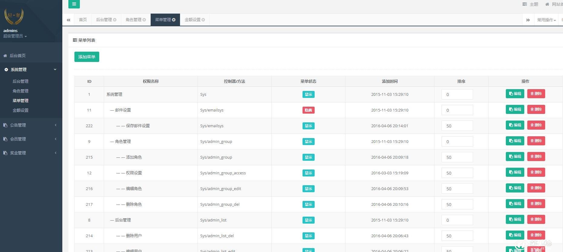Image resolution: width=563 pixels, height=252 pixels.
Task: Close the 金额设置 tab via its x icon
Action: pos(203,20)
